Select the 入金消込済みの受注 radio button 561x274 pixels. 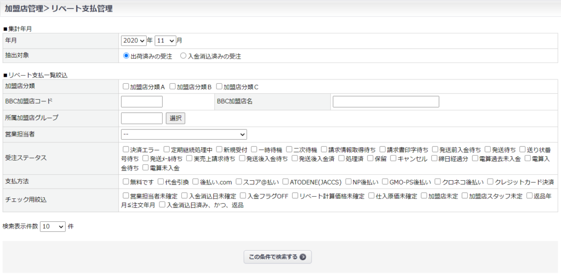point(184,56)
